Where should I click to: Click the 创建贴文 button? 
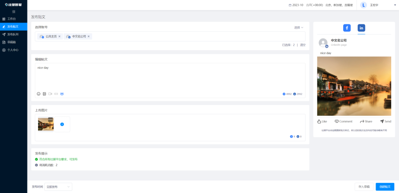point(385,187)
